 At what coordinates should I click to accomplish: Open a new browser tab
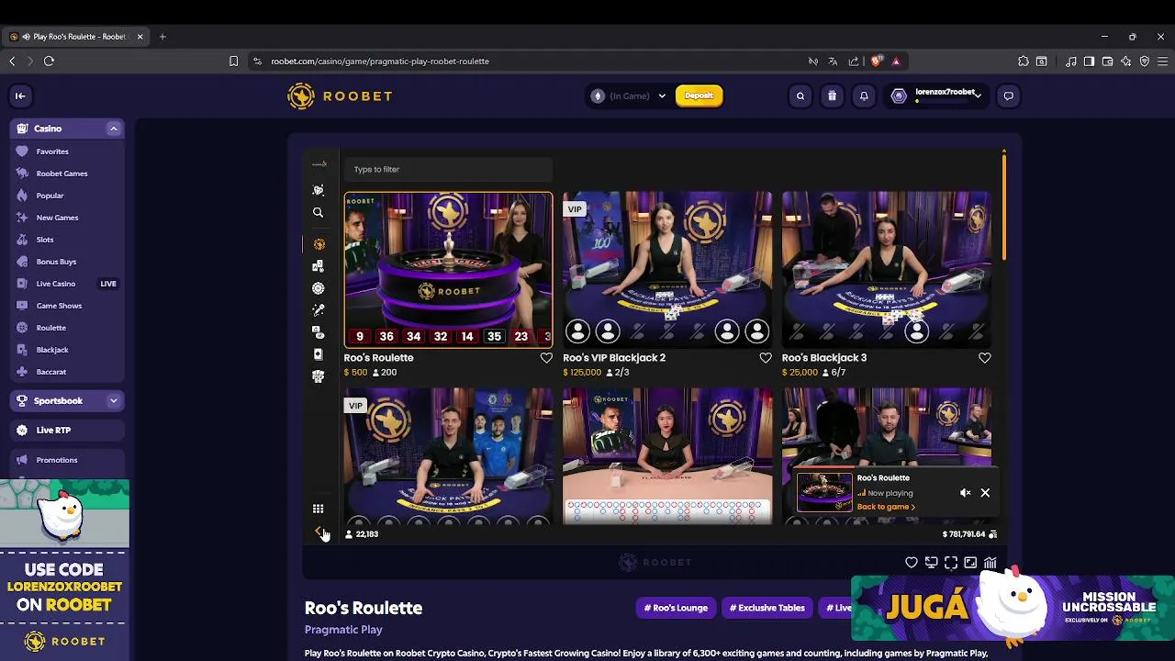point(162,37)
